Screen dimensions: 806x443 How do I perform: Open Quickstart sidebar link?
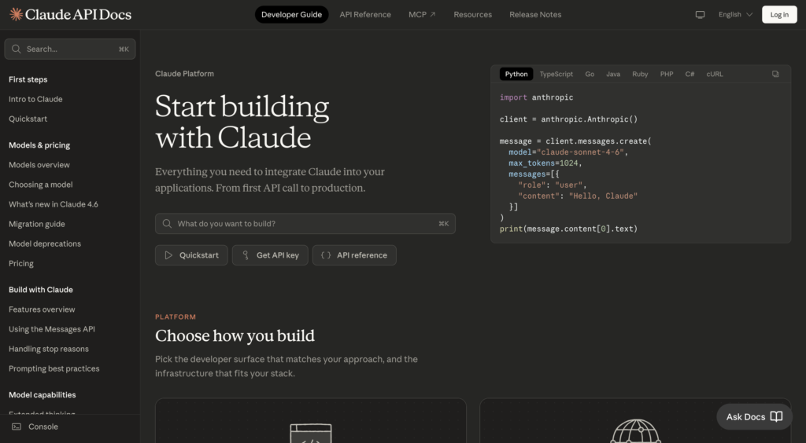coord(28,119)
